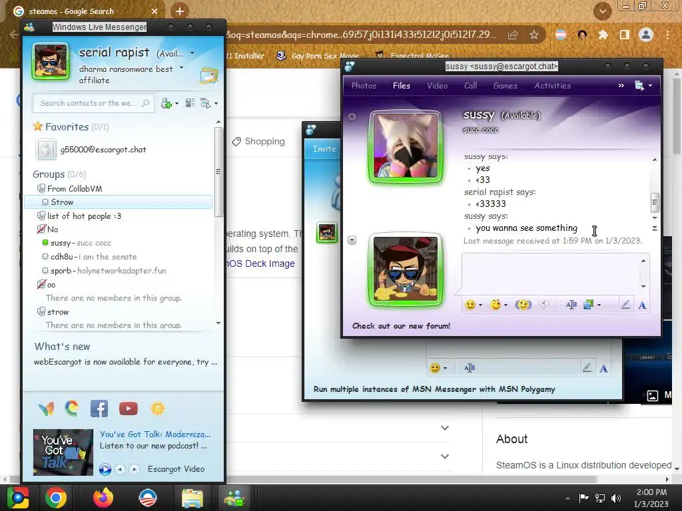Collapse the list of hot people :3 group
Image resolution: width=682 pixels, height=511 pixels.
point(41,216)
